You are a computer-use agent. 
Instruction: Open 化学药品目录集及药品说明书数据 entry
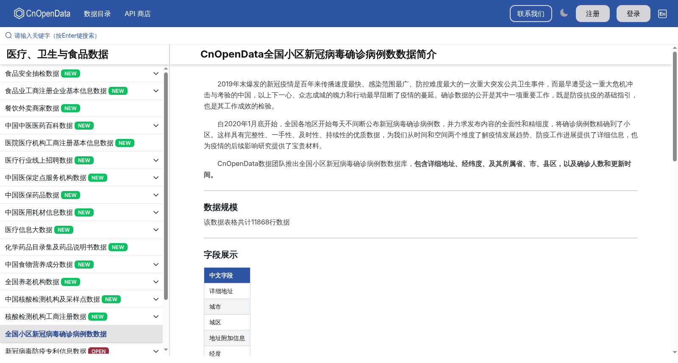[81, 247]
